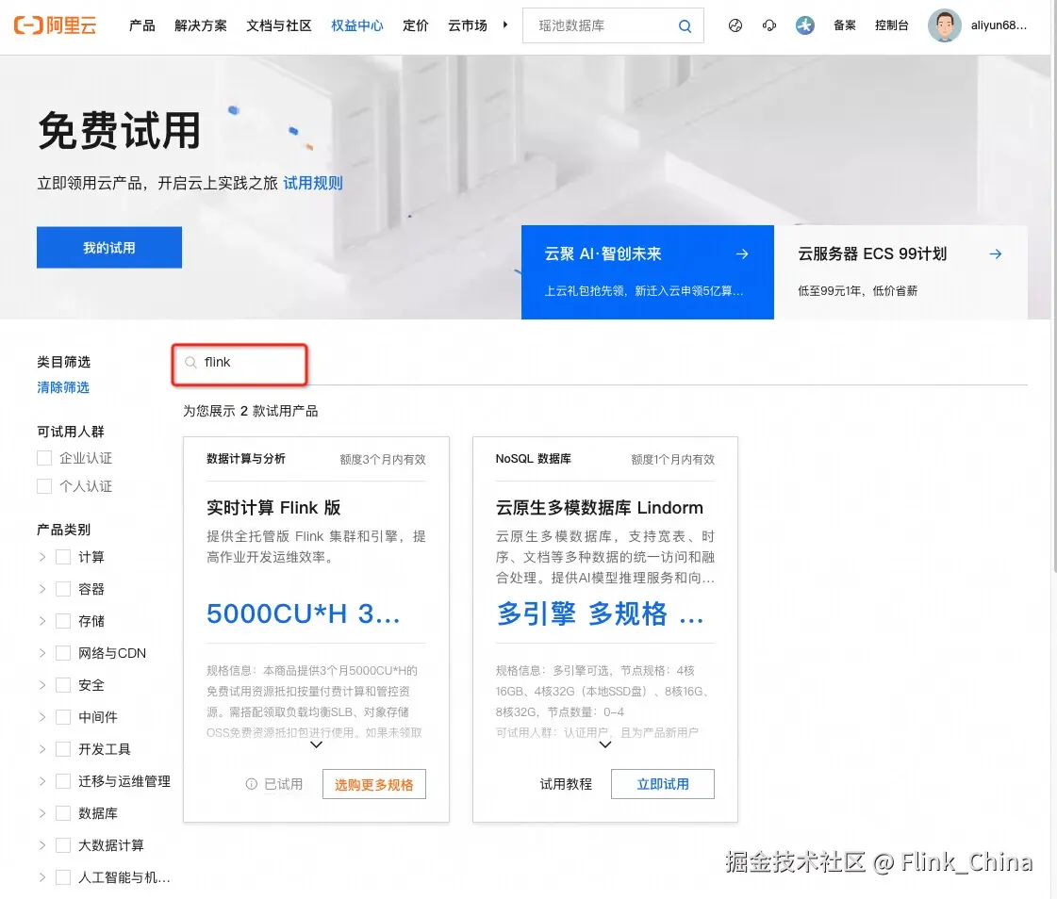Tick the 计算 category checkbox
The height and width of the screenshot is (899, 1057).
click(63, 557)
